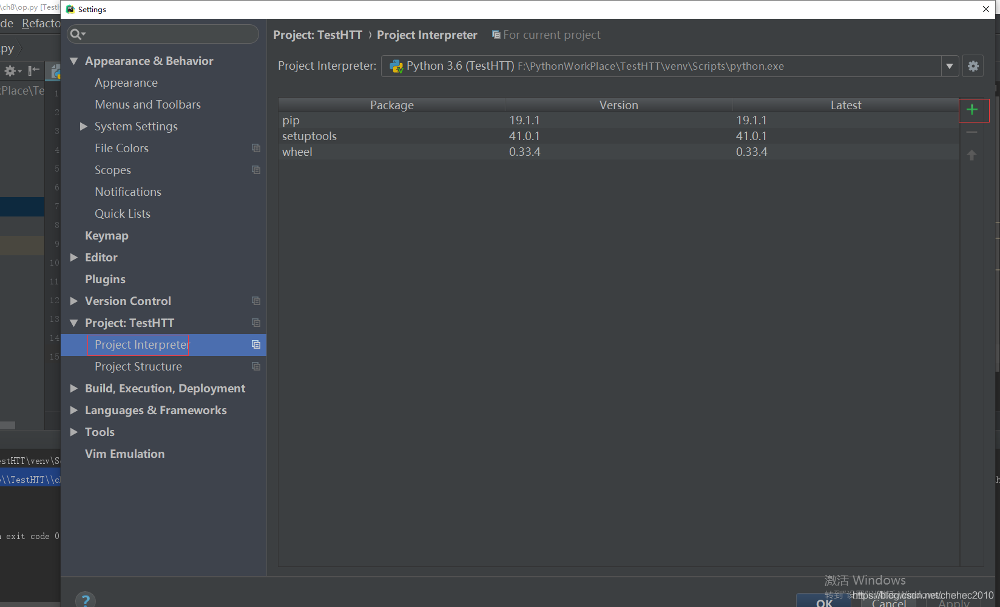The width and height of the screenshot is (1000, 607).
Task: Sort by the Version column header
Action: pos(619,105)
